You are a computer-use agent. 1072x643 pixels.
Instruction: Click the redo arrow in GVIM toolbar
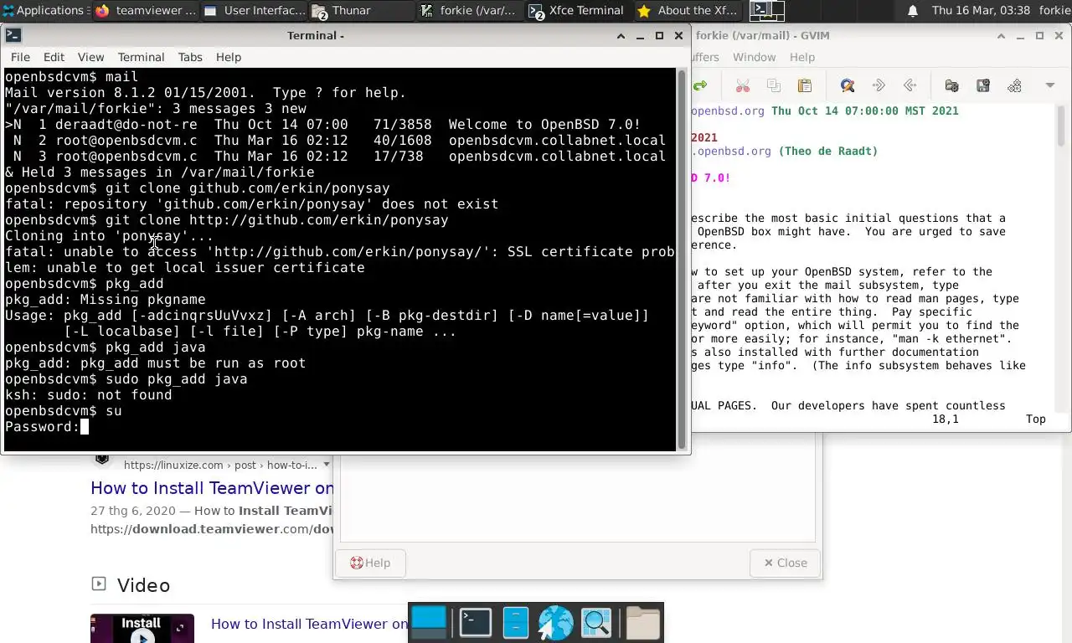[700, 85]
